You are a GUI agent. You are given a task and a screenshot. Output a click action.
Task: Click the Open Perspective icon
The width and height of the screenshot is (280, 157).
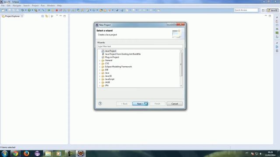pyautogui.click(x=263, y=10)
